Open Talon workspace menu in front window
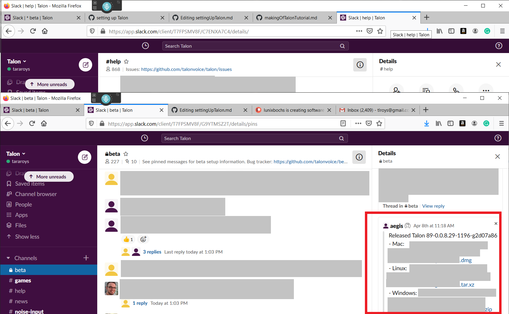The height and width of the screenshot is (314, 509). 16,154
